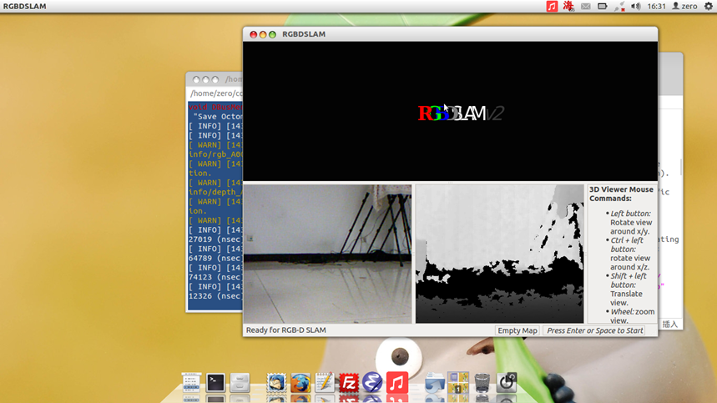Open the volume indicator in top panel
Viewport: 717px width, 403px height.
coord(635,7)
